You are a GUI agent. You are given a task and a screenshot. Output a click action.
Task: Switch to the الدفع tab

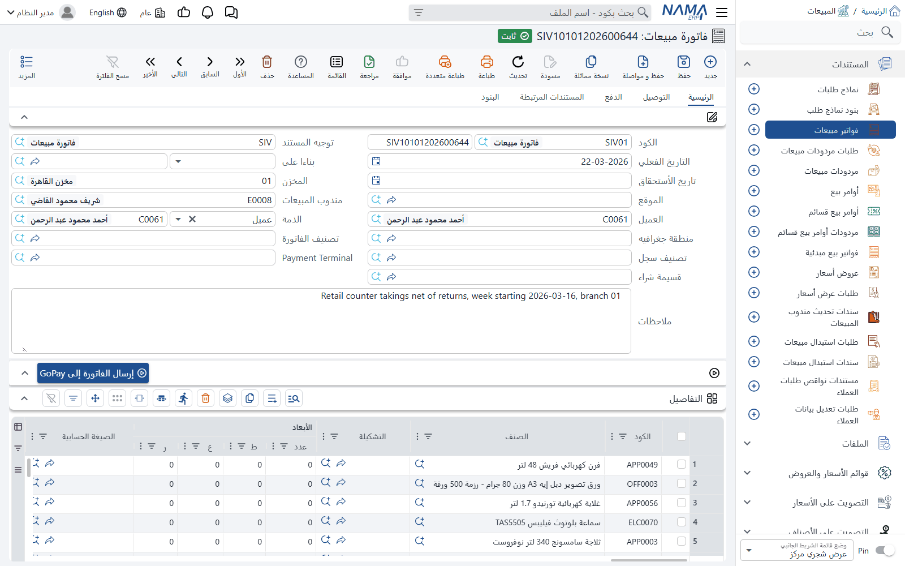click(613, 97)
